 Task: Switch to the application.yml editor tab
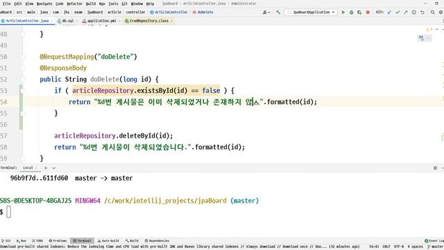coord(102,21)
